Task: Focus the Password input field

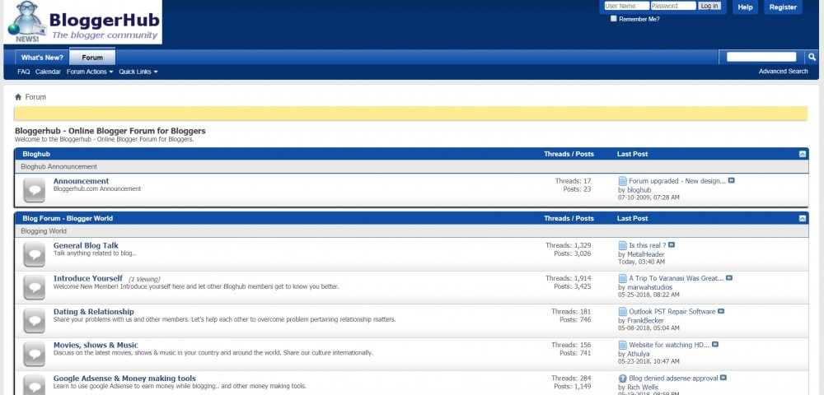Action: pos(673,6)
